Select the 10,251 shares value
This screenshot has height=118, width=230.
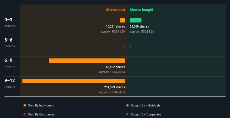tap(115, 26)
